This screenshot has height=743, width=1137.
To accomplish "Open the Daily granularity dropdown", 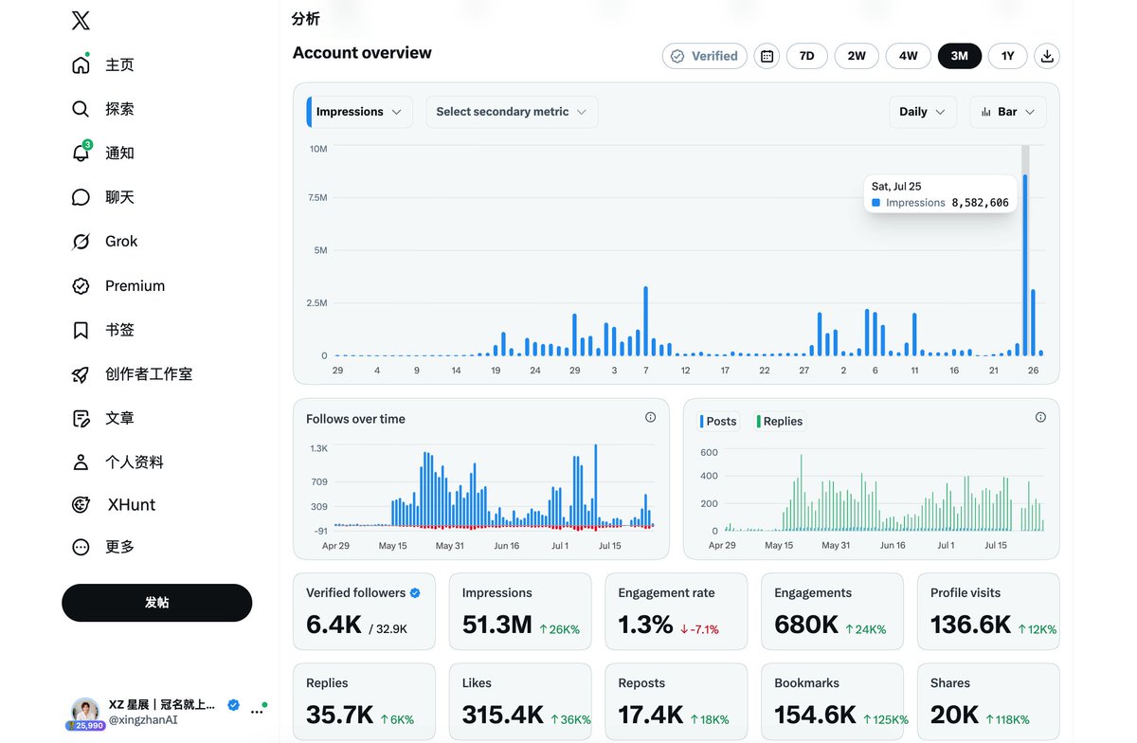I will pyautogui.click(x=922, y=112).
